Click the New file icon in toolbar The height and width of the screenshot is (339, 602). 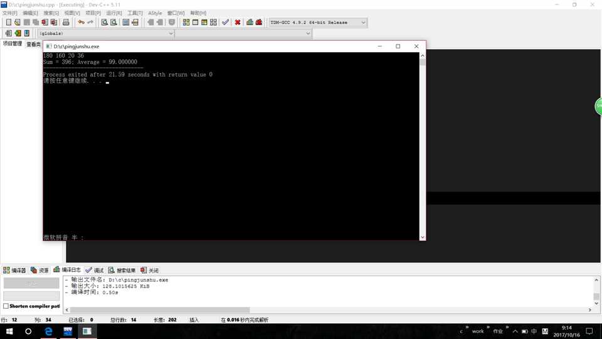[8, 23]
